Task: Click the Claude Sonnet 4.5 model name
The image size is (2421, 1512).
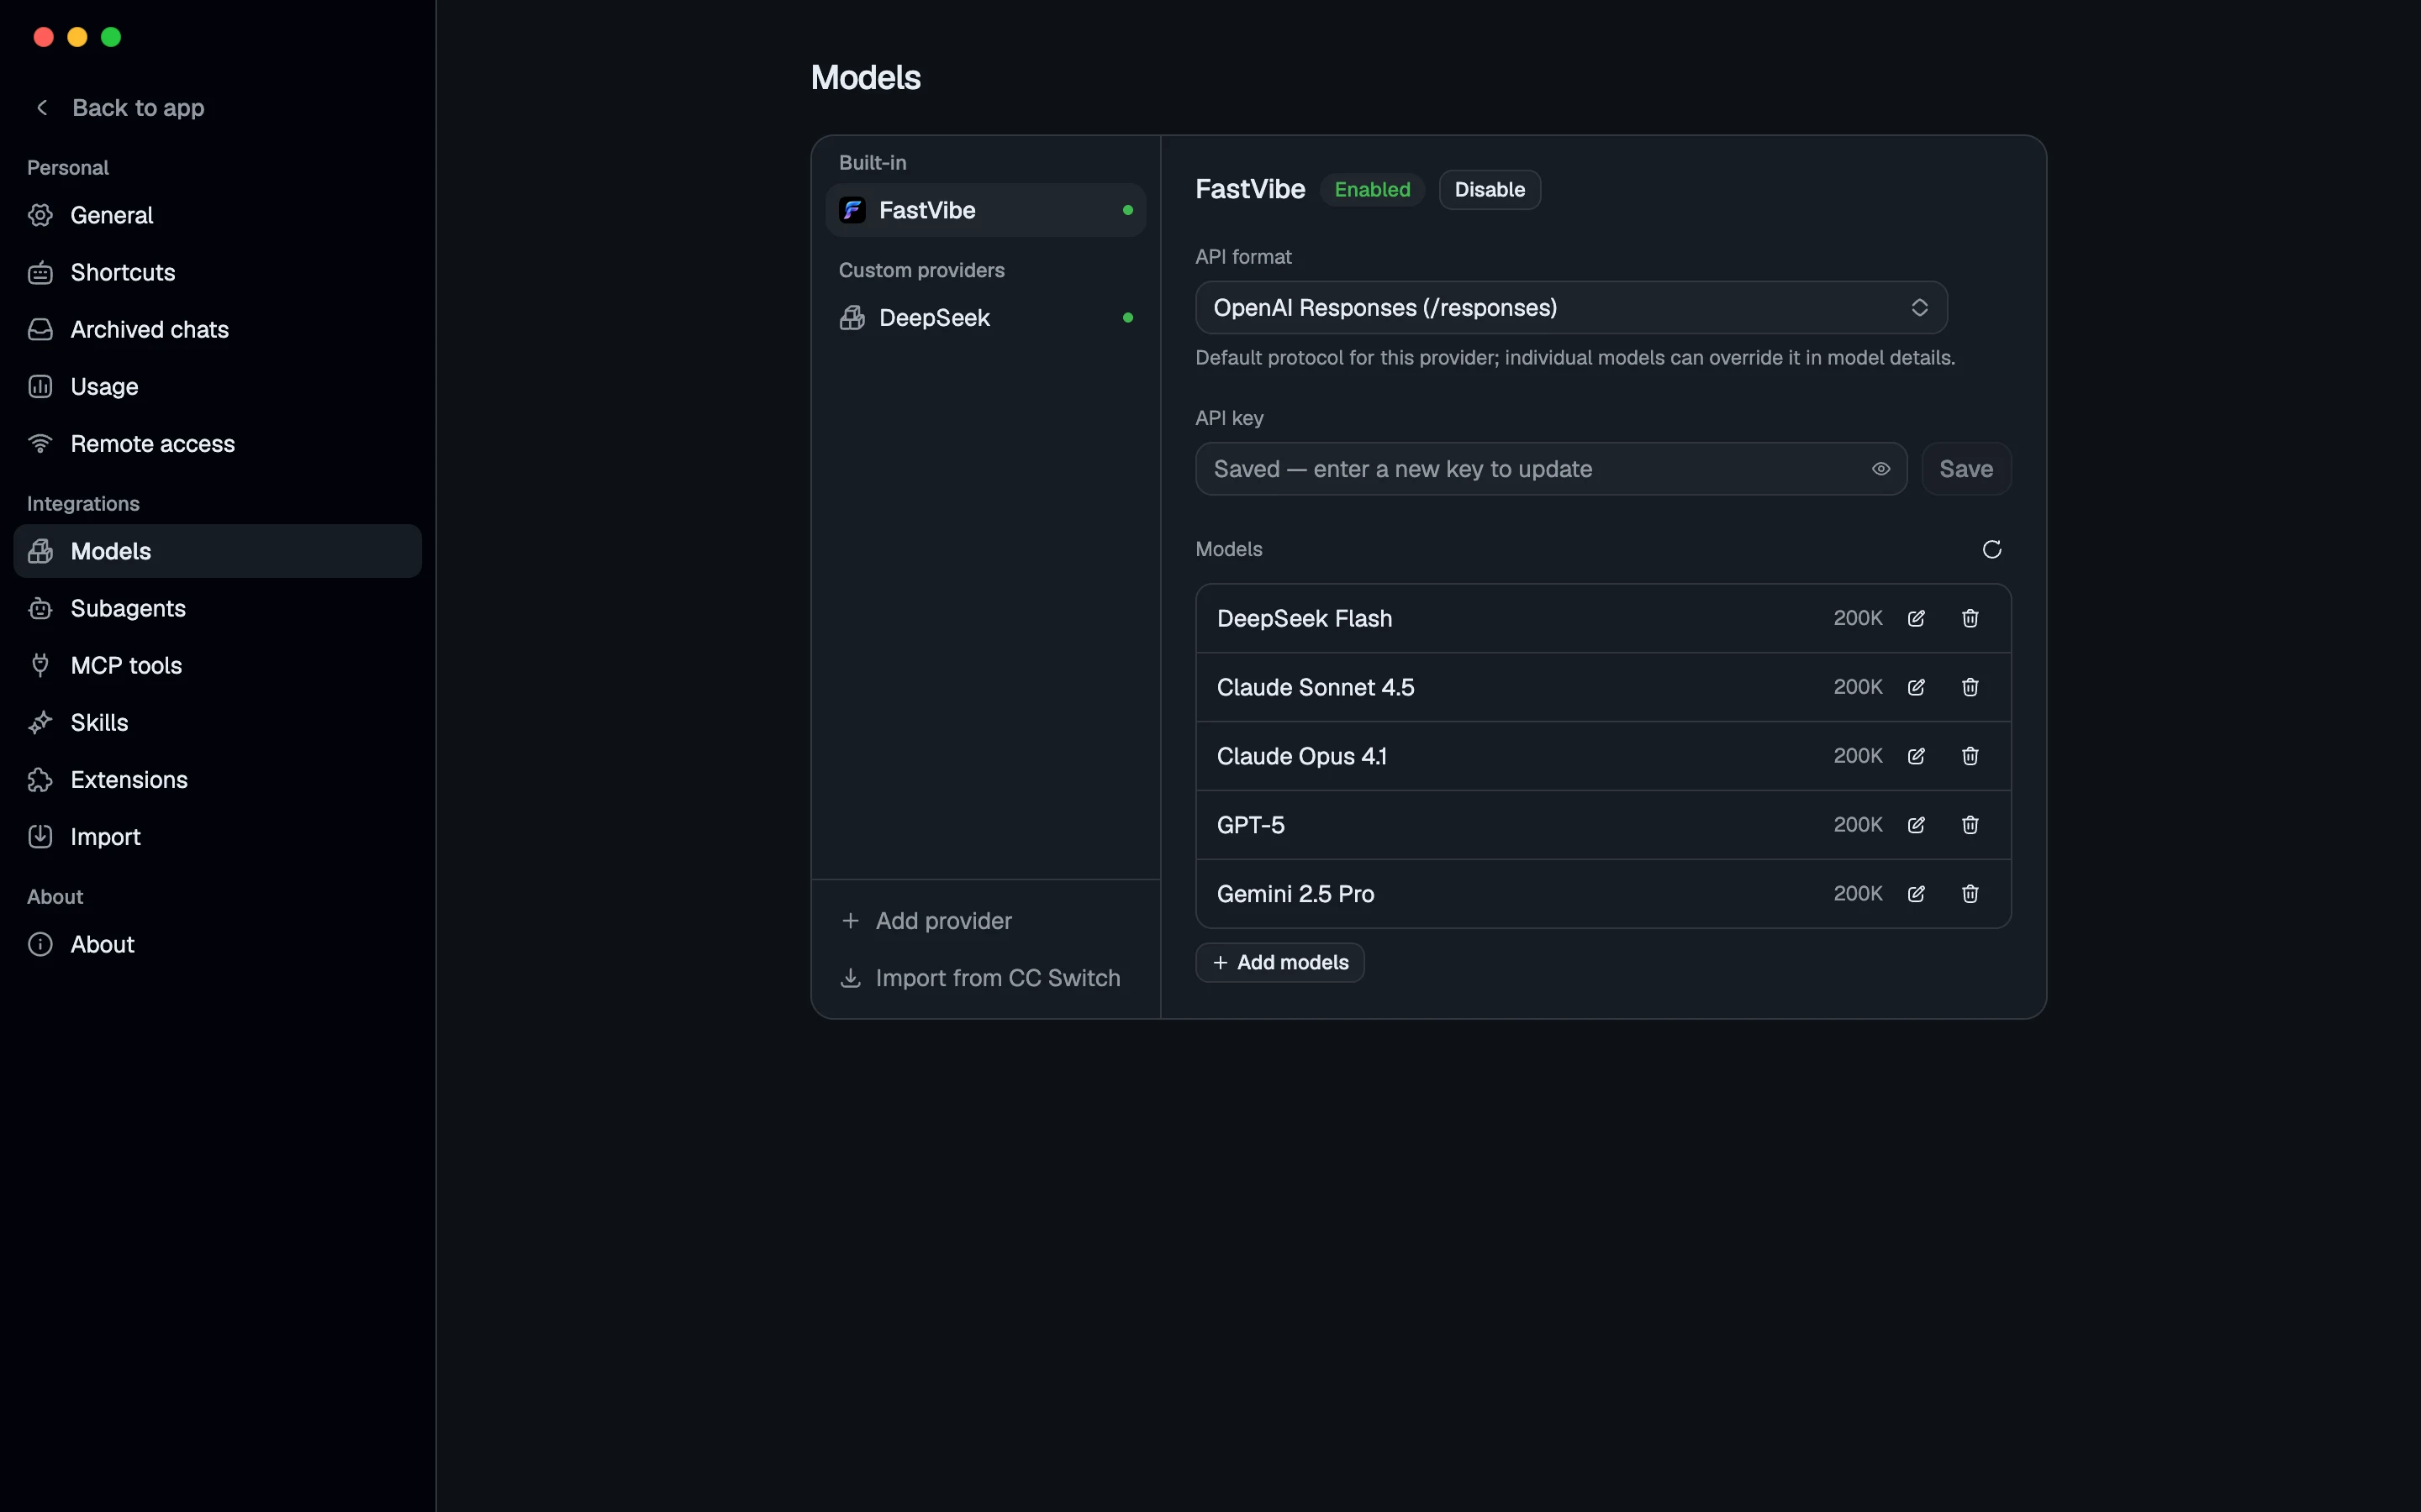Action: click(x=1315, y=687)
